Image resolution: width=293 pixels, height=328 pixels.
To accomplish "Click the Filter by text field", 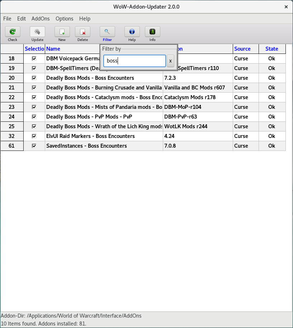I will [x=135, y=61].
